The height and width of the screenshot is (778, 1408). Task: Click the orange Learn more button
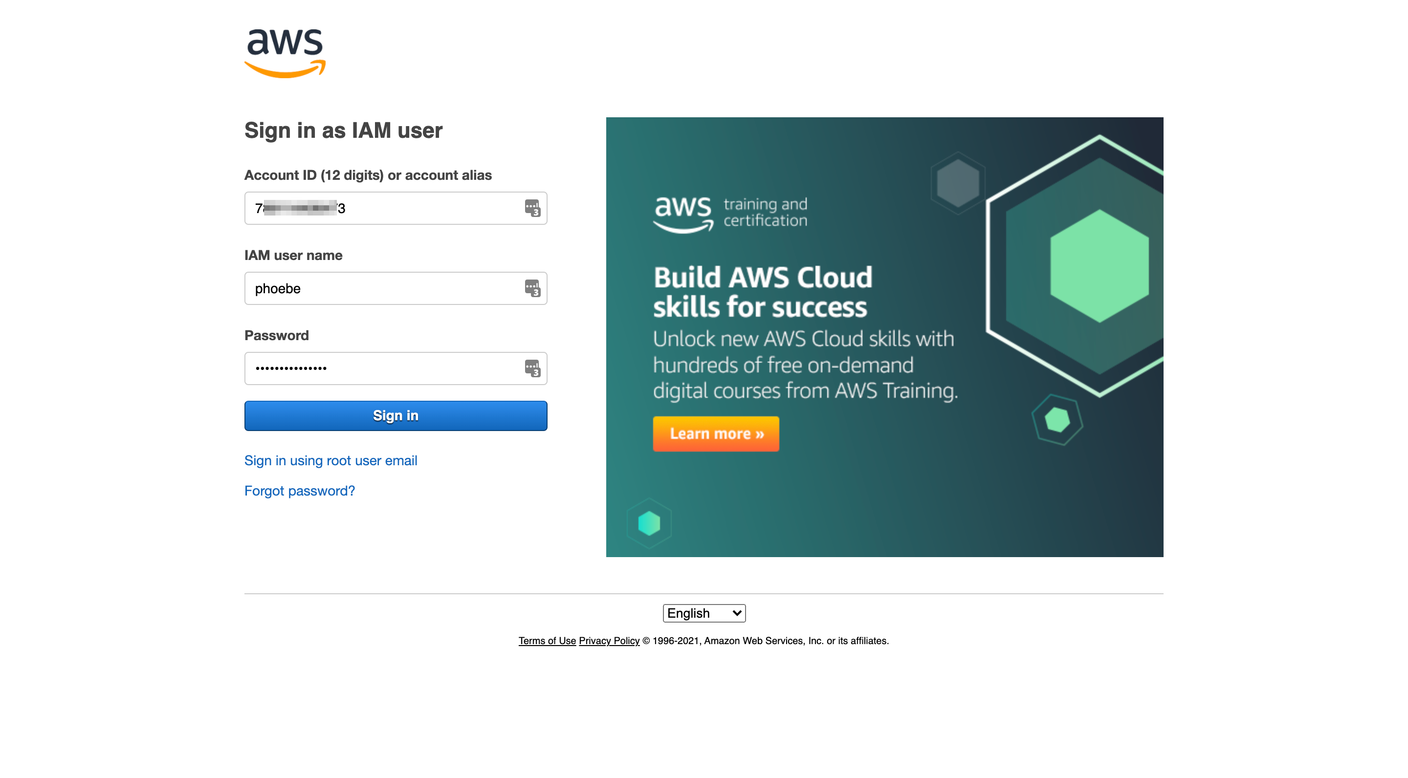pyautogui.click(x=716, y=434)
